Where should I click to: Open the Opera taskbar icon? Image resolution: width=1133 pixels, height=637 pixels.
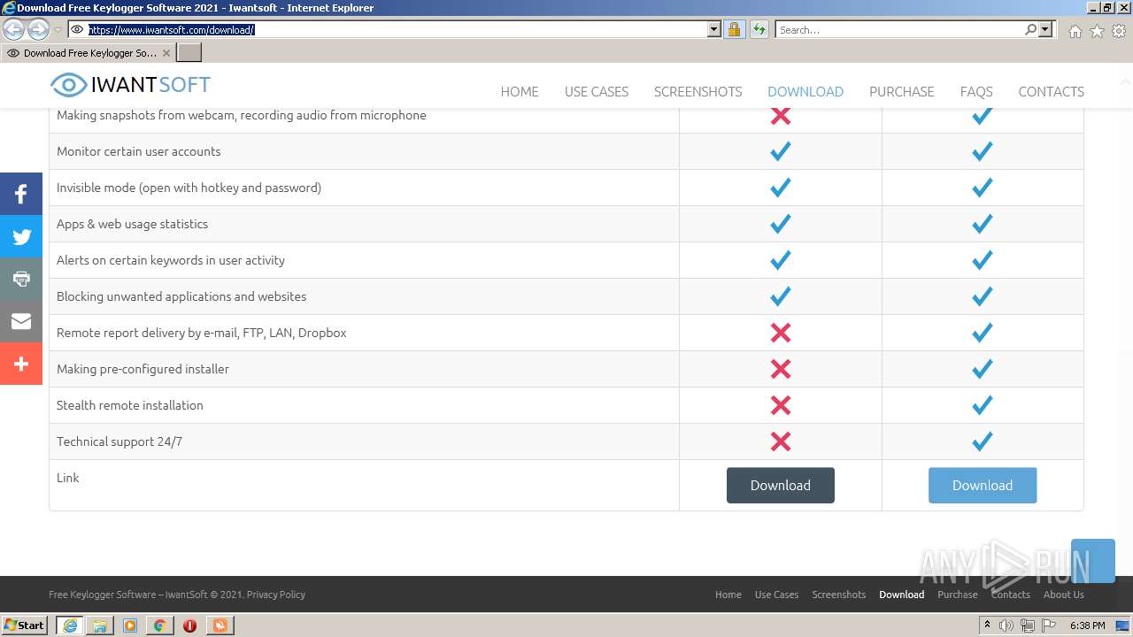click(189, 625)
